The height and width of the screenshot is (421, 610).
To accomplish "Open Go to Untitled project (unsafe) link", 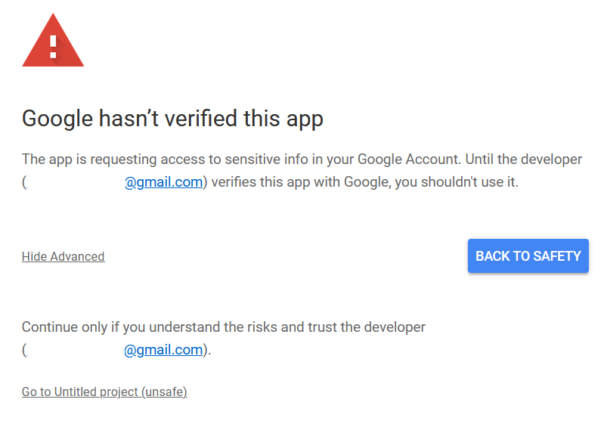I will point(104,392).
